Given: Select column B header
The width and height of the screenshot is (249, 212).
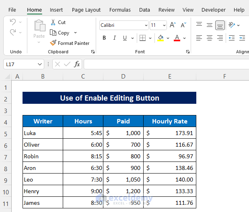Looking at the screenshot, I should point(43,77).
